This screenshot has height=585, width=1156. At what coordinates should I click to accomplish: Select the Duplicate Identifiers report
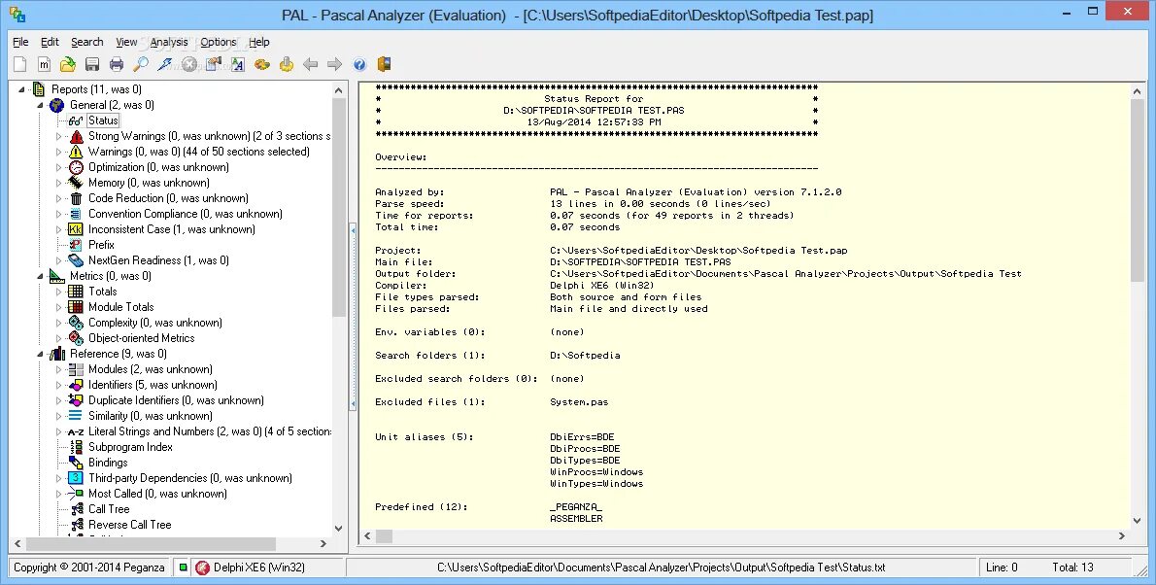pos(176,400)
